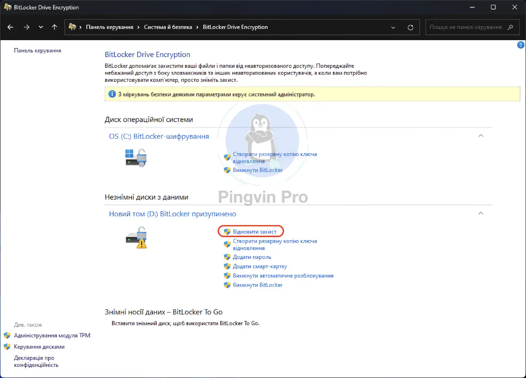This screenshot has width=526, height=378.
Task: Click shield icon beside C: 'Вимкнути BitLocker'
Action: coord(227,170)
